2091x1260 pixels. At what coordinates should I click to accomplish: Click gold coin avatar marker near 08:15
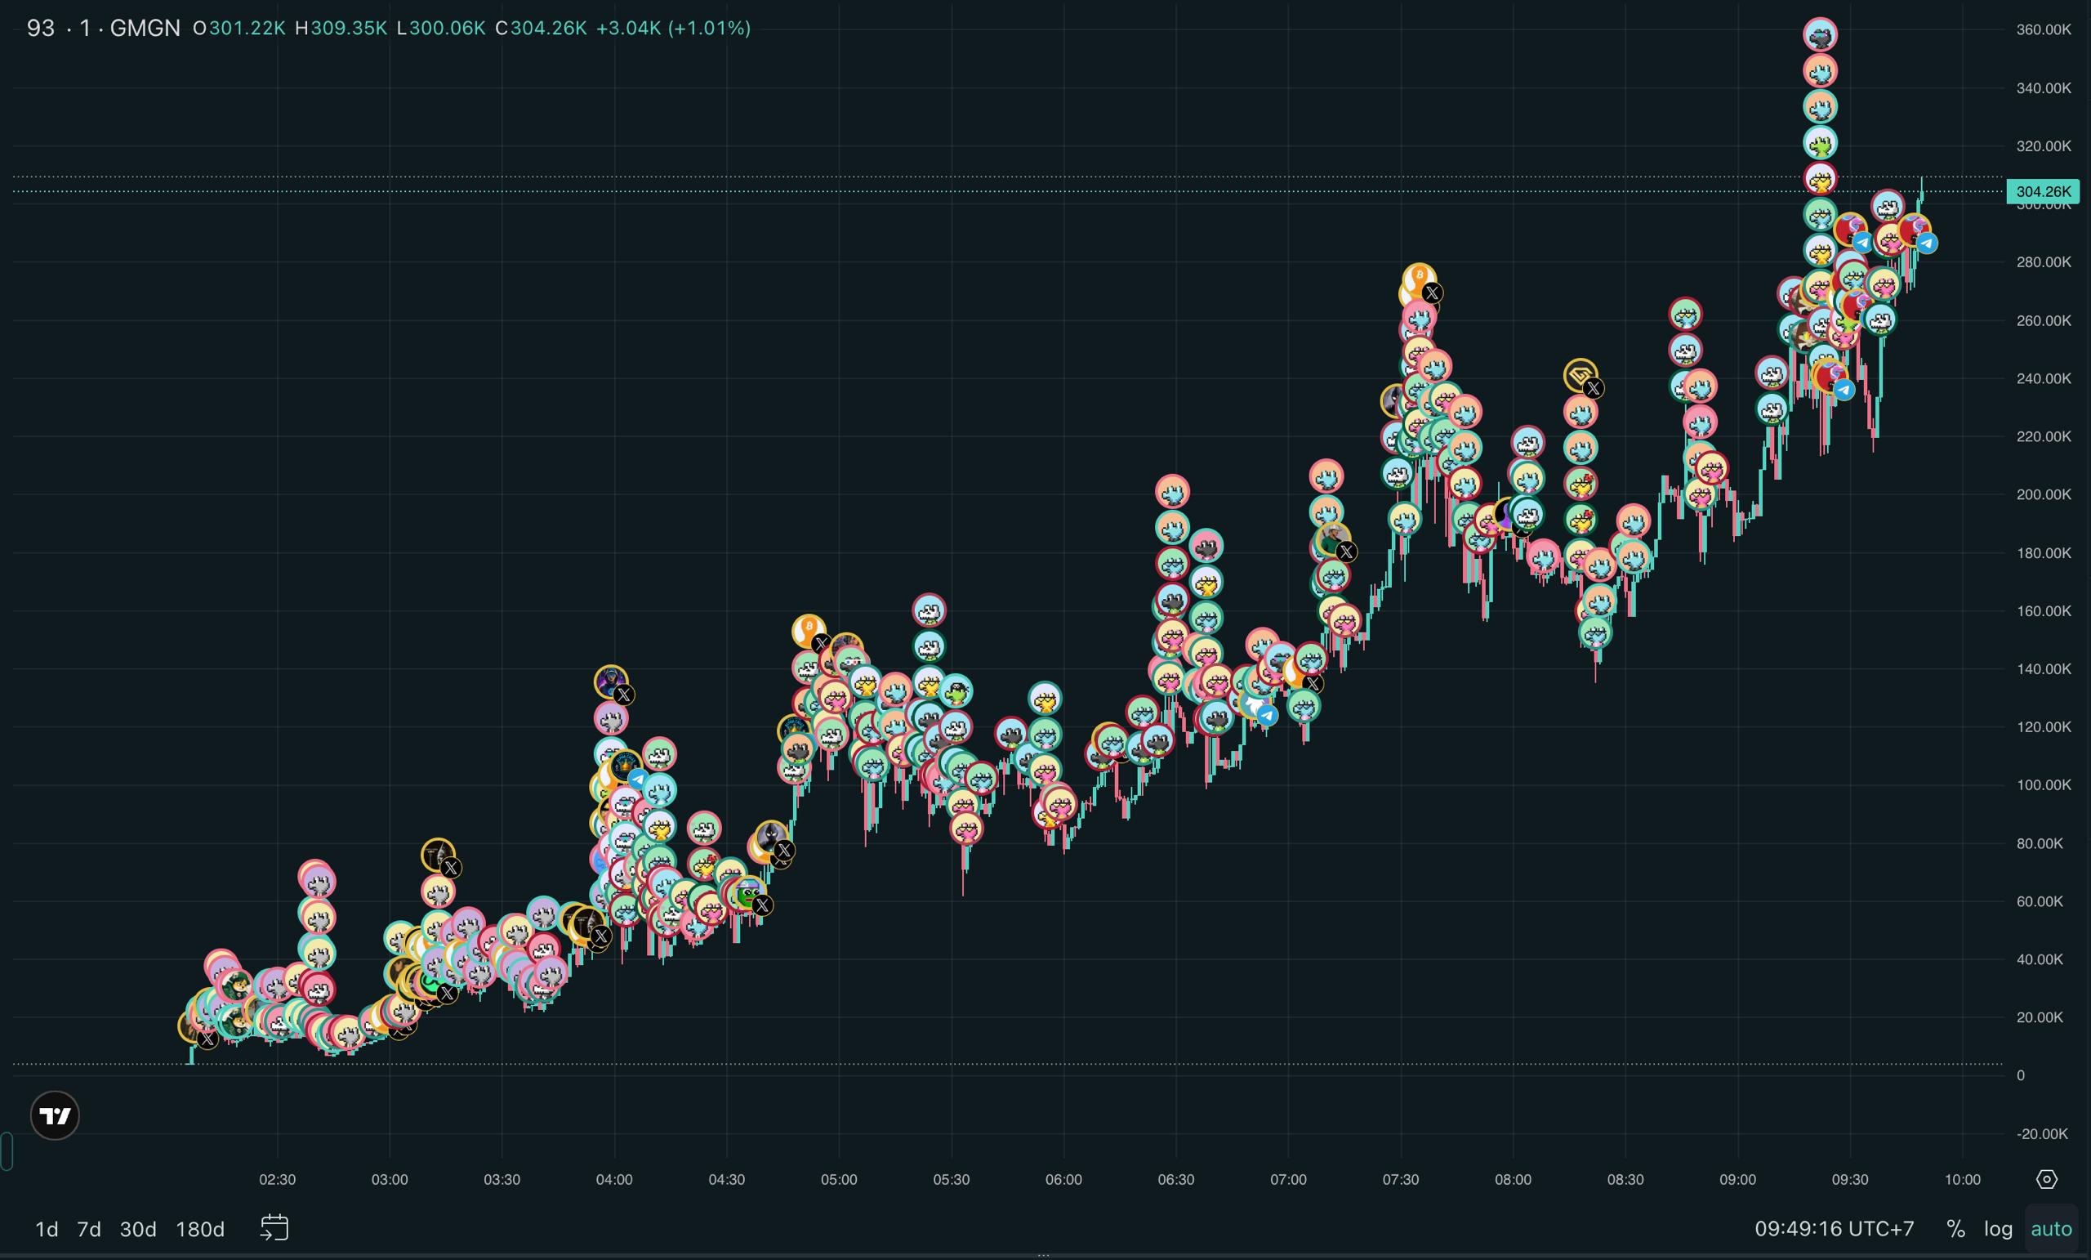tap(1580, 374)
